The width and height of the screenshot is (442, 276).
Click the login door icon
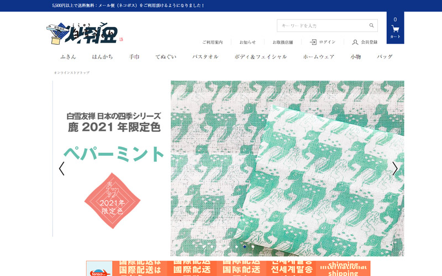point(313,42)
